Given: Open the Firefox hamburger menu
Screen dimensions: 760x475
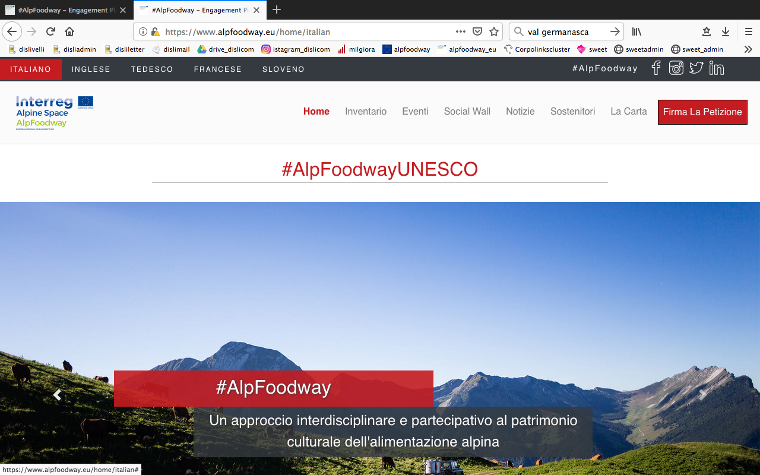Looking at the screenshot, I should (x=749, y=31).
